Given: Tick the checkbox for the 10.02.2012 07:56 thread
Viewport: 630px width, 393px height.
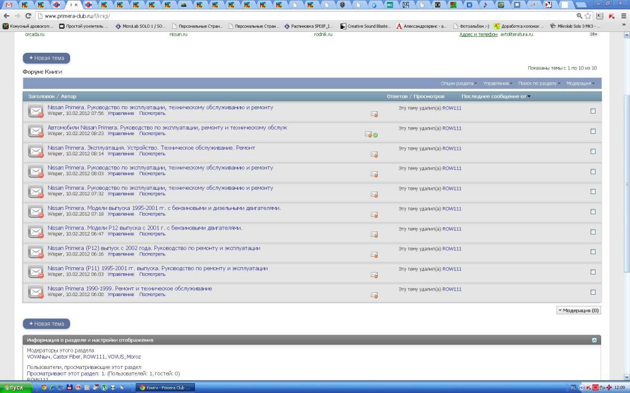Looking at the screenshot, I should pyautogui.click(x=593, y=111).
